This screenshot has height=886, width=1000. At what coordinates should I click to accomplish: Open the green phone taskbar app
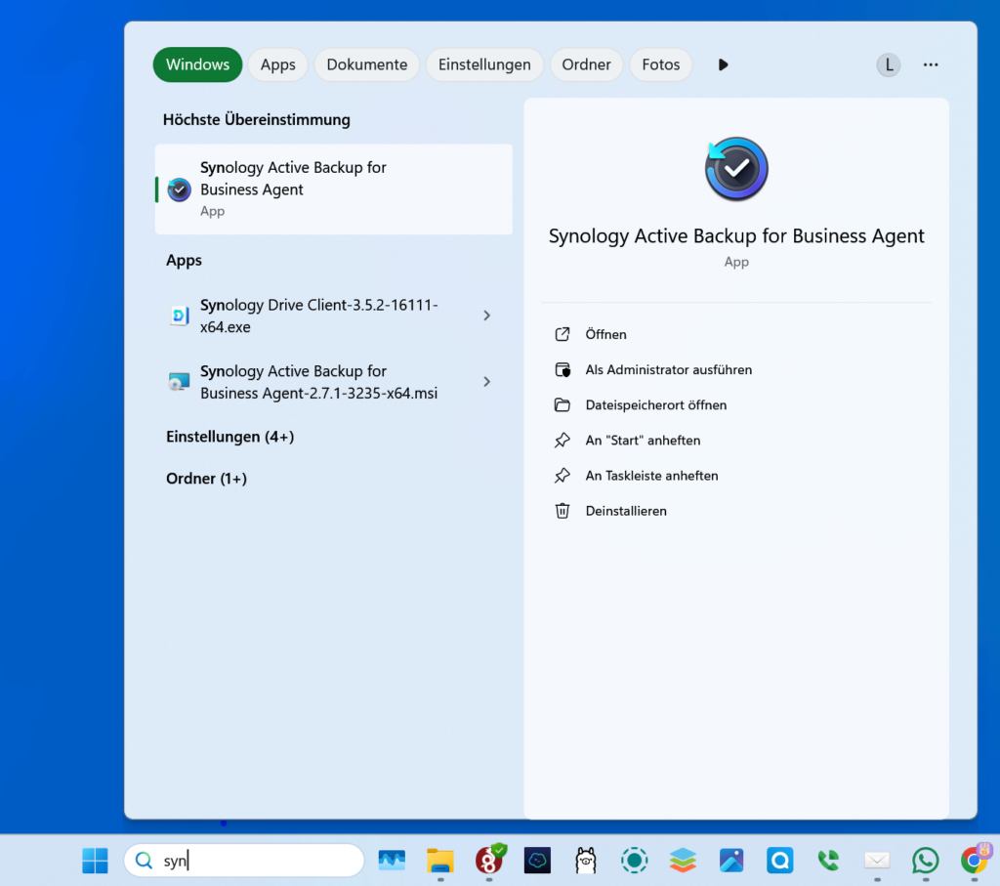828,861
